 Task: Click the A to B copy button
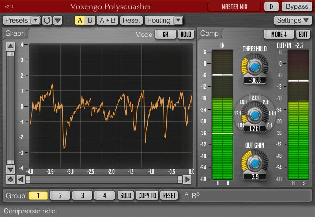click(108, 20)
